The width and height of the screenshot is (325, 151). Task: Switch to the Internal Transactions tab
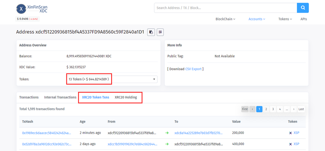60,97
